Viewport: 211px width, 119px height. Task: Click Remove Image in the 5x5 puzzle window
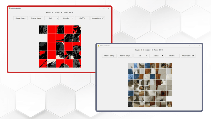(x=36, y=18)
